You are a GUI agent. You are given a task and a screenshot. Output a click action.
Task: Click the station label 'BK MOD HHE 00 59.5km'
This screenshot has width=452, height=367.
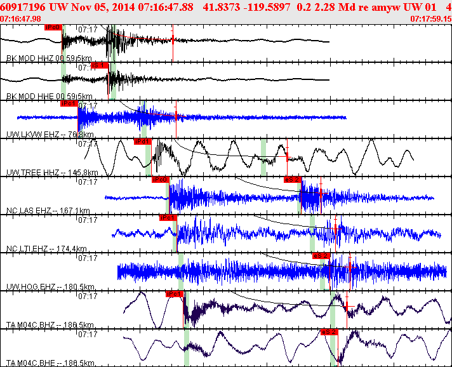point(50,97)
